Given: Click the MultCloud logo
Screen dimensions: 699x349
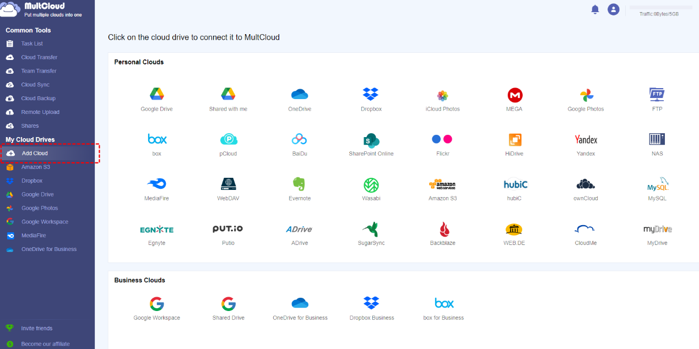Looking at the screenshot, I should [x=42, y=9].
